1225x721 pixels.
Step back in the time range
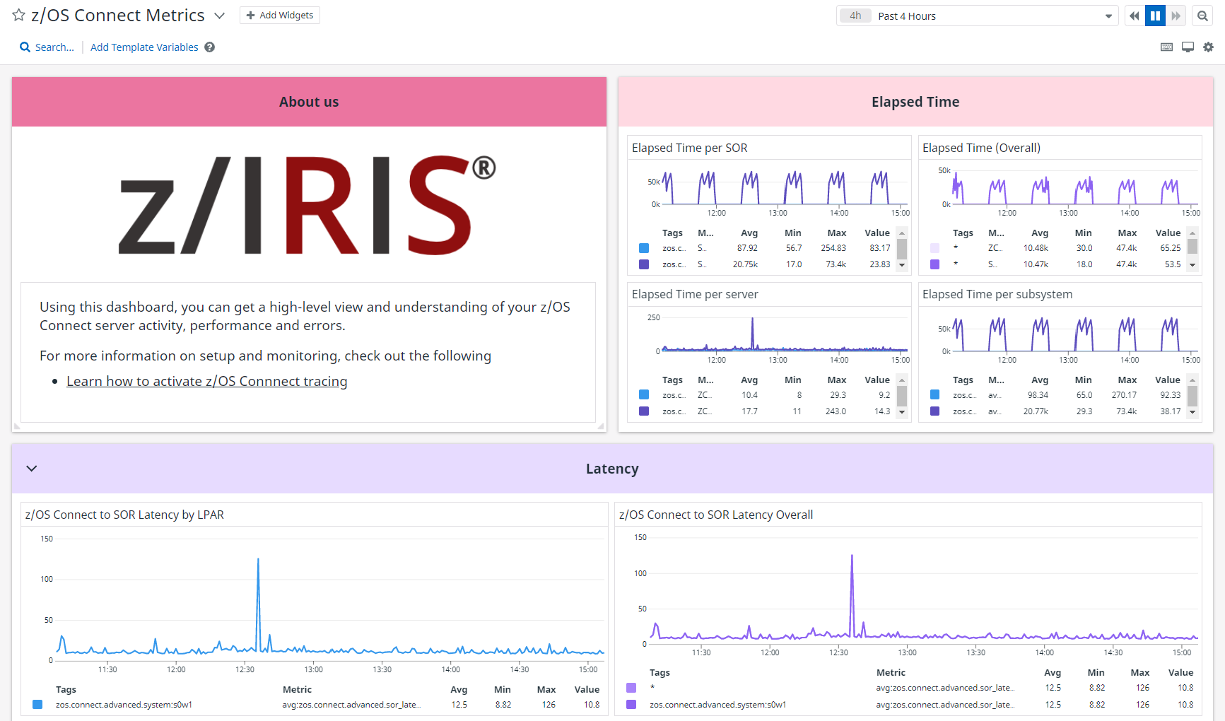1134,16
